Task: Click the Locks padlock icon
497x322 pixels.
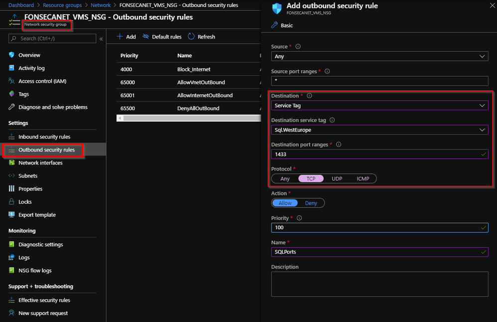Action: pyautogui.click(x=12, y=202)
